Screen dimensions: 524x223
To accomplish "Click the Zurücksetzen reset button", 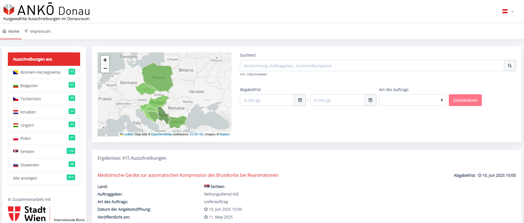I will pos(465,100).
